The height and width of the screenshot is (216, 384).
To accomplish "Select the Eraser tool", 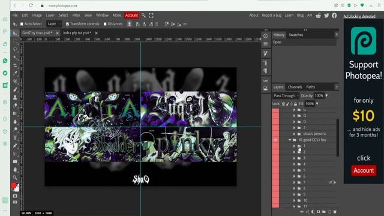I will pyautogui.click(x=15, y=106).
